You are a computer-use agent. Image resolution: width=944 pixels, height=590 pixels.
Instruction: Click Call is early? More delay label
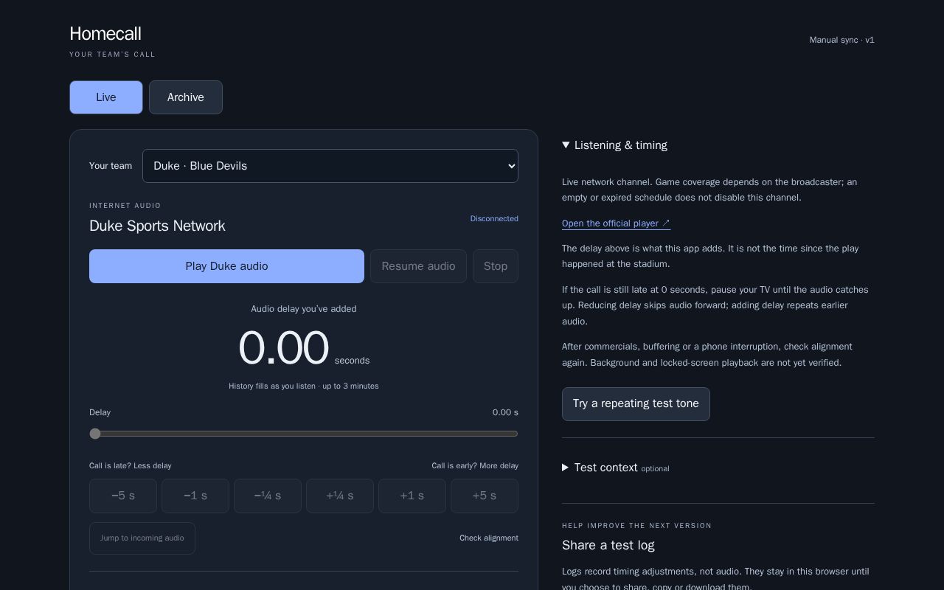point(475,466)
